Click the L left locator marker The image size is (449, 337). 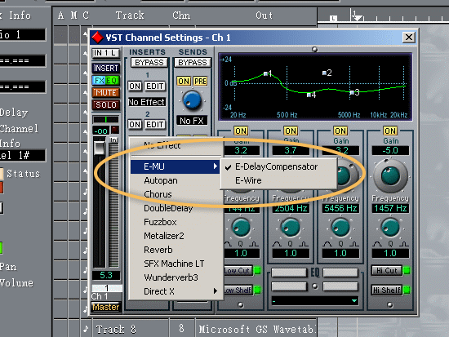333,18
